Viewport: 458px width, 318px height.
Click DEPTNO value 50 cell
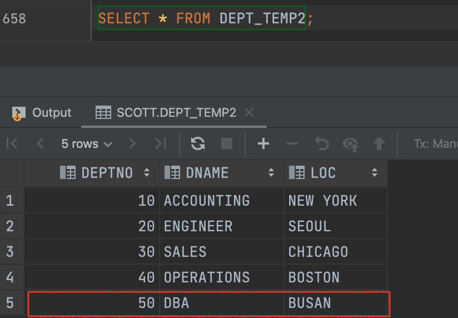[x=92, y=303]
